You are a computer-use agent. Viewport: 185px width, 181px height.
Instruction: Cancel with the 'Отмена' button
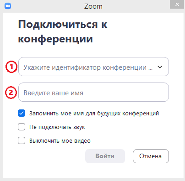pos(151,156)
